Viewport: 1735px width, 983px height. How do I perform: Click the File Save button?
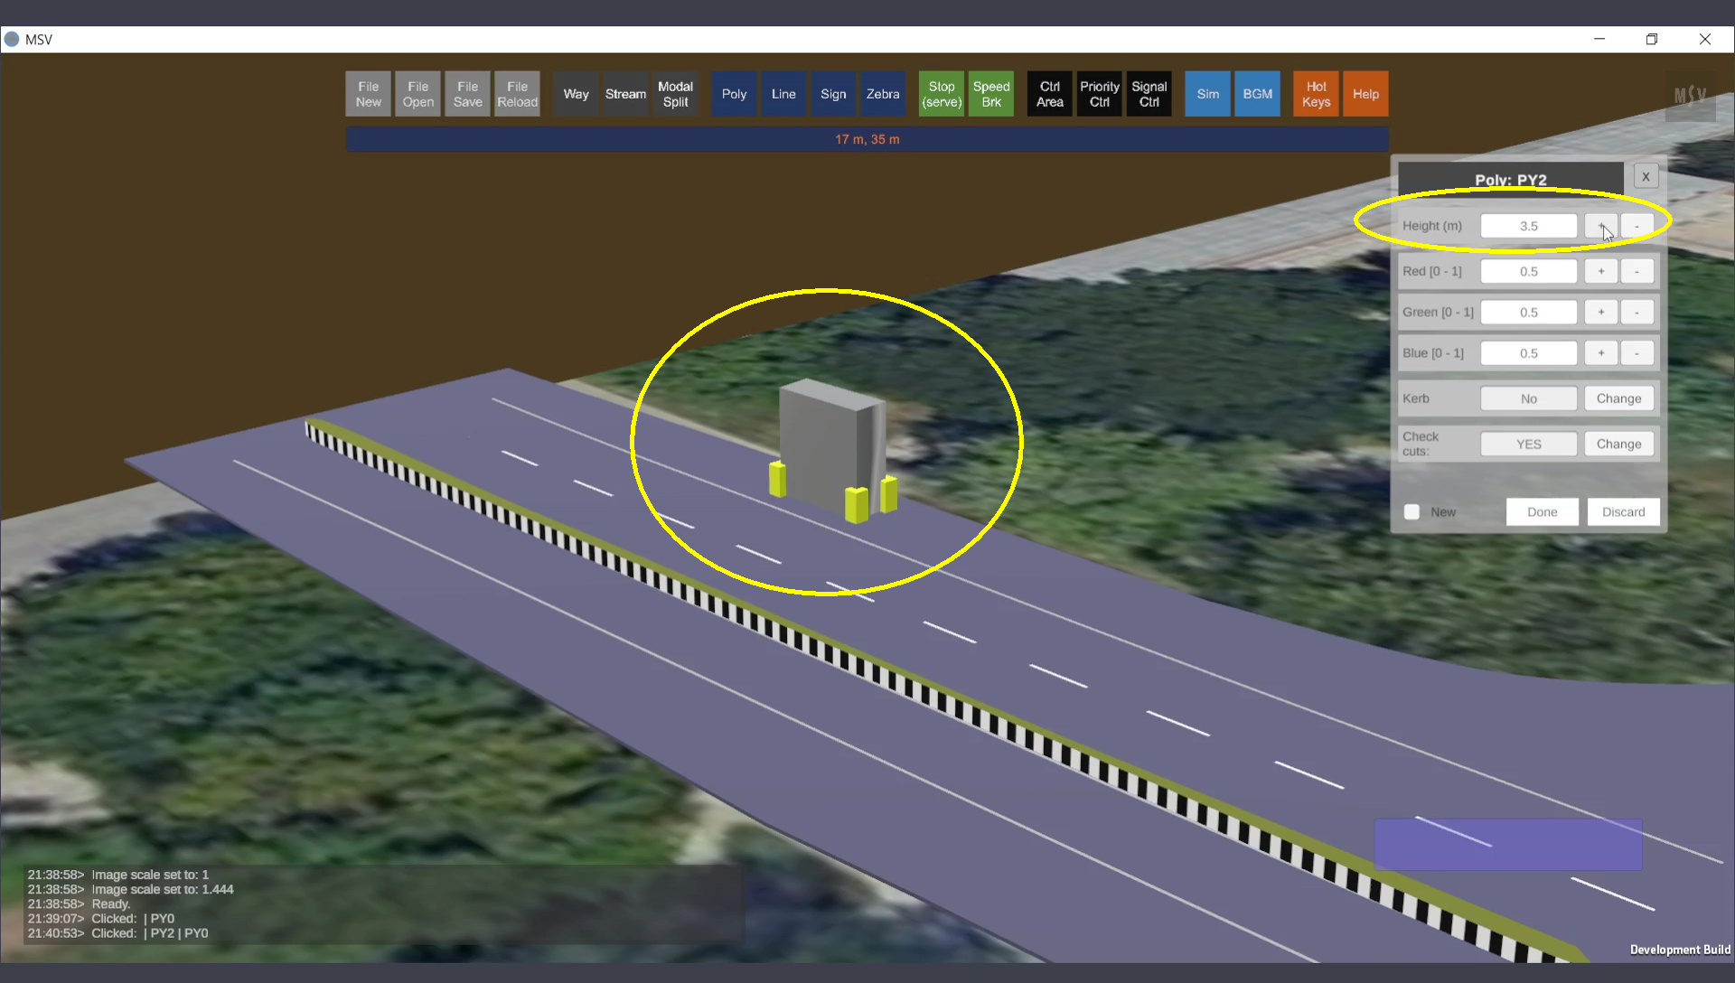click(x=467, y=94)
